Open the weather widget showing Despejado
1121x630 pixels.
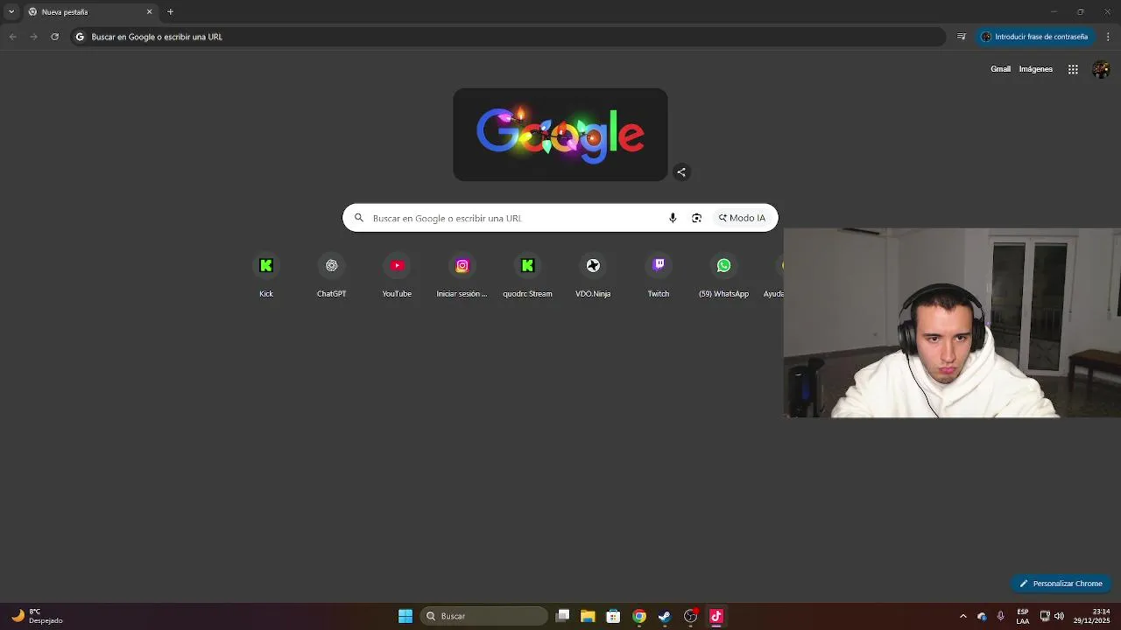pos(37,616)
